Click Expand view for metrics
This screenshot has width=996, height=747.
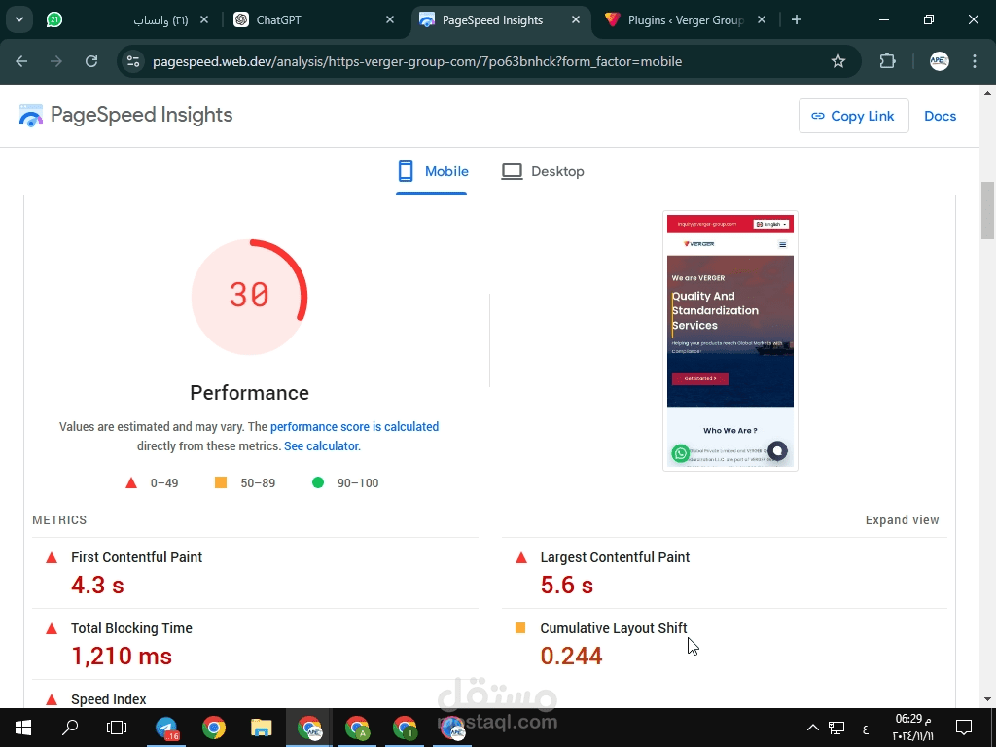coord(902,519)
